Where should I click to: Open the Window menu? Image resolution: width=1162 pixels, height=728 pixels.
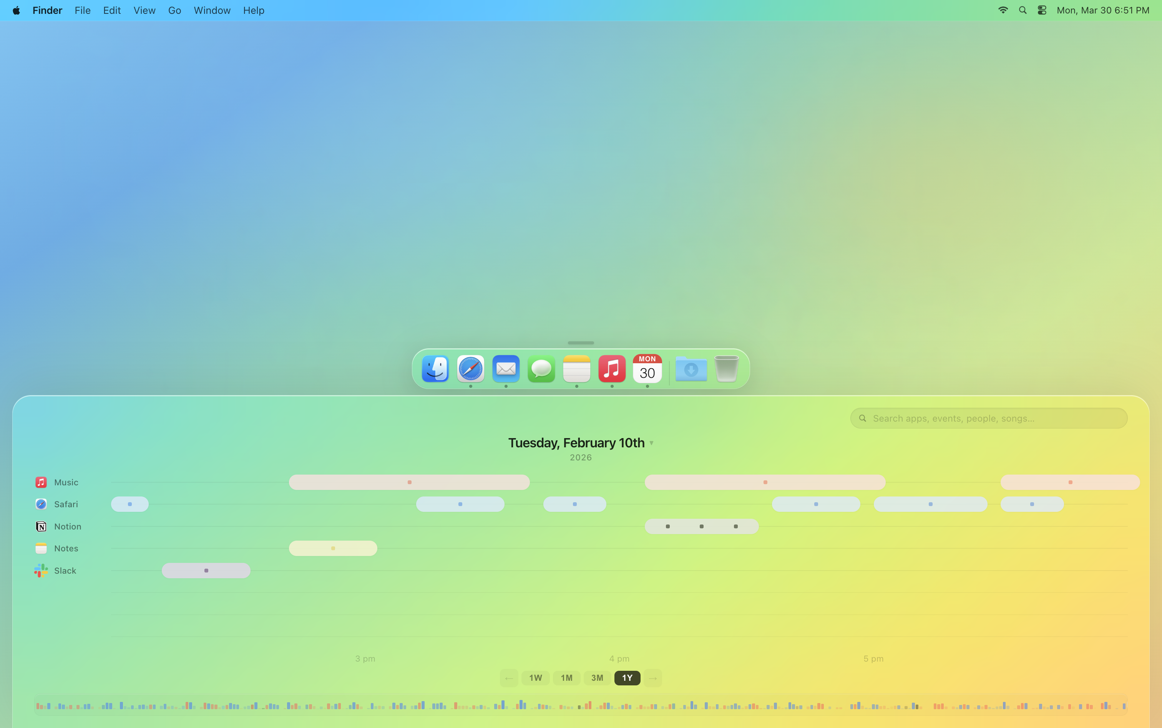point(212,10)
